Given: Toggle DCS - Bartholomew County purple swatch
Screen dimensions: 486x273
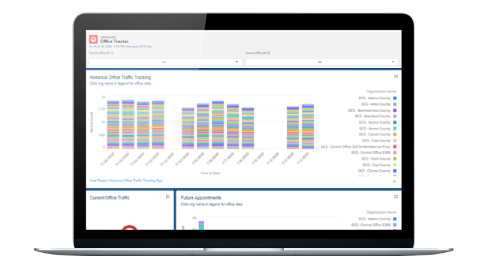Looking at the screenshot, I should [x=395, y=110].
